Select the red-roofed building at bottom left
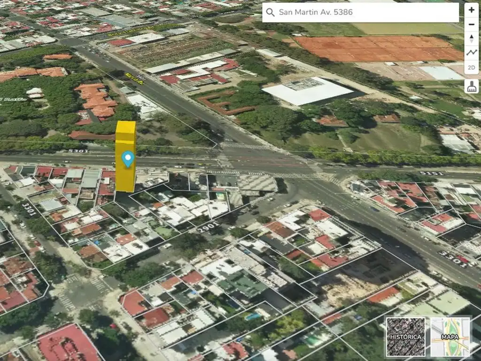The image size is (481, 361). click(x=68, y=344)
